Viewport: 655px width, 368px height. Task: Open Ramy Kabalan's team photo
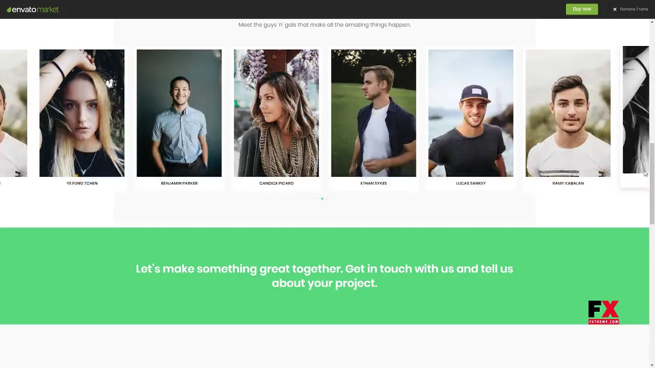568,113
